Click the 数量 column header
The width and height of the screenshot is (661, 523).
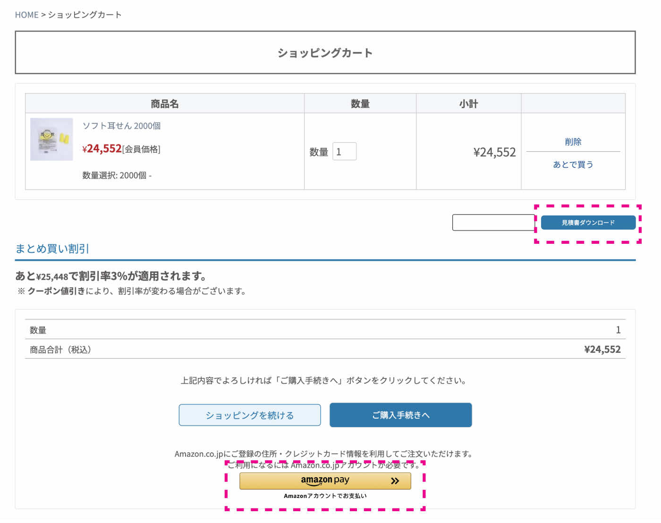pos(360,103)
